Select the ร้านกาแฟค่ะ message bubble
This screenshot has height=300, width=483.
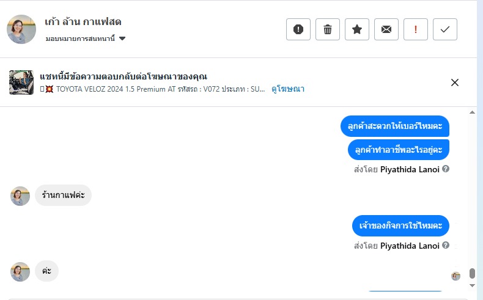pos(63,196)
